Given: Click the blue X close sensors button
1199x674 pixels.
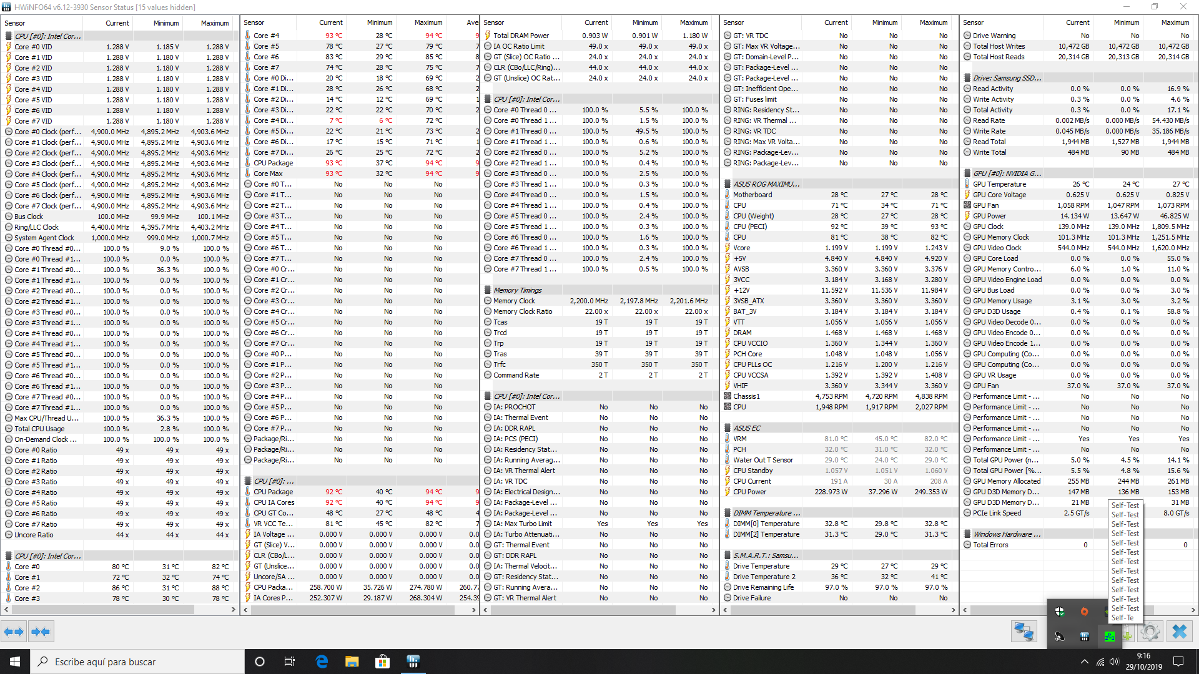Looking at the screenshot, I should [1179, 632].
